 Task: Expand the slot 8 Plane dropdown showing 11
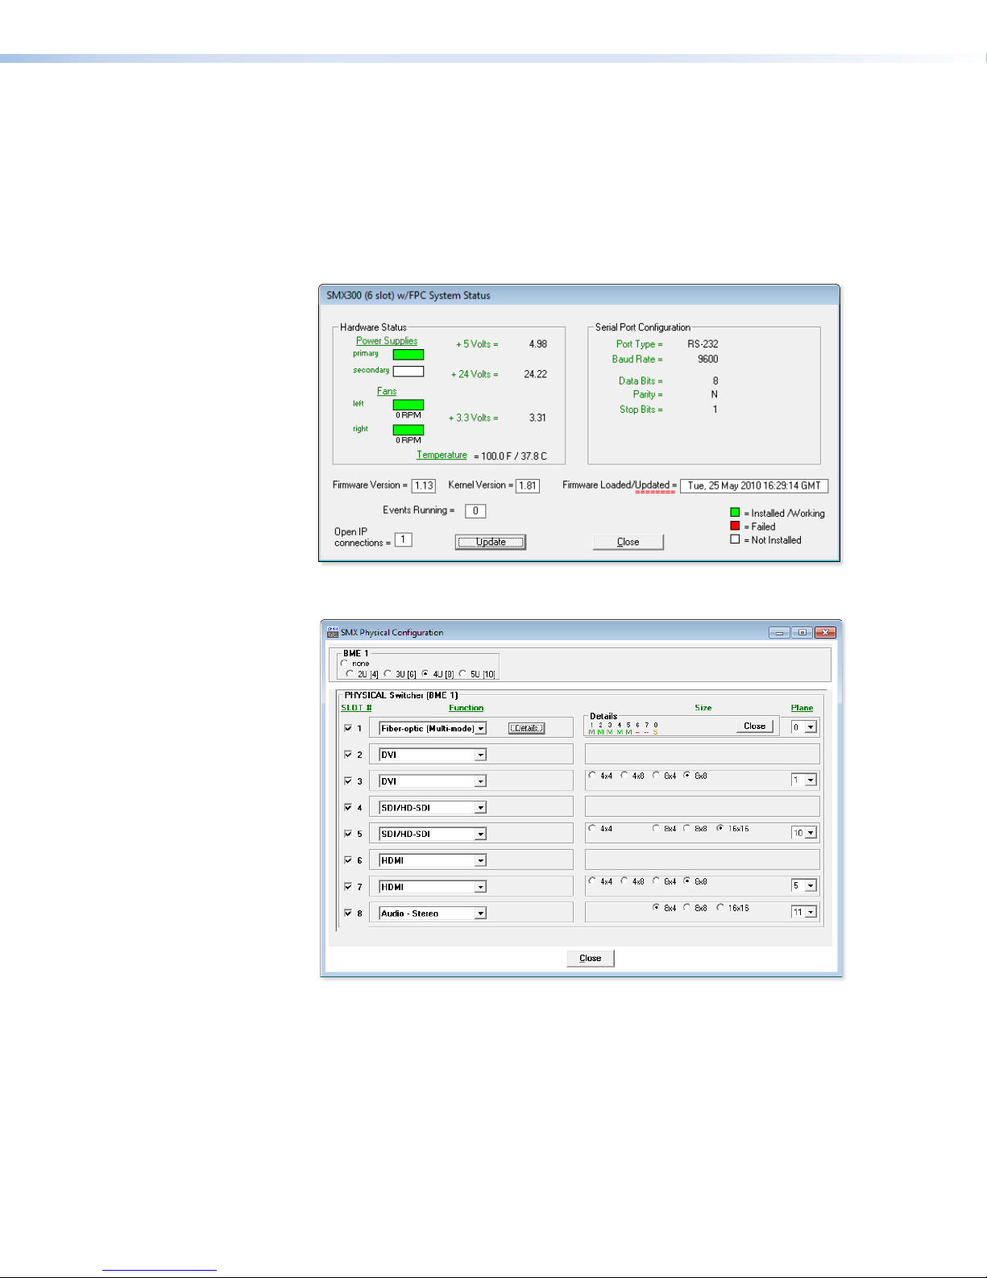click(x=811, y=912)
